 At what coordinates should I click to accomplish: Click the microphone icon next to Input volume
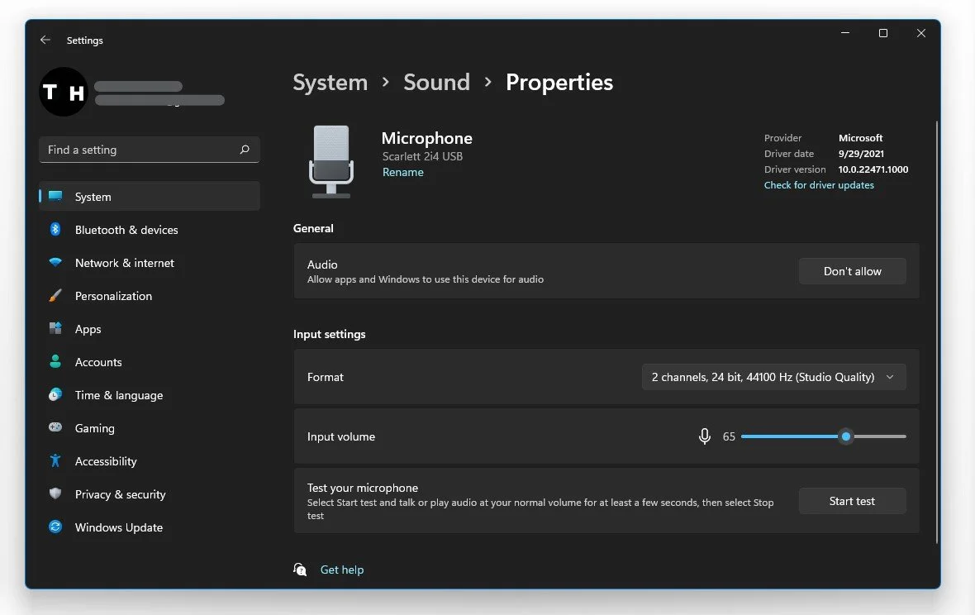click(704, 436)
